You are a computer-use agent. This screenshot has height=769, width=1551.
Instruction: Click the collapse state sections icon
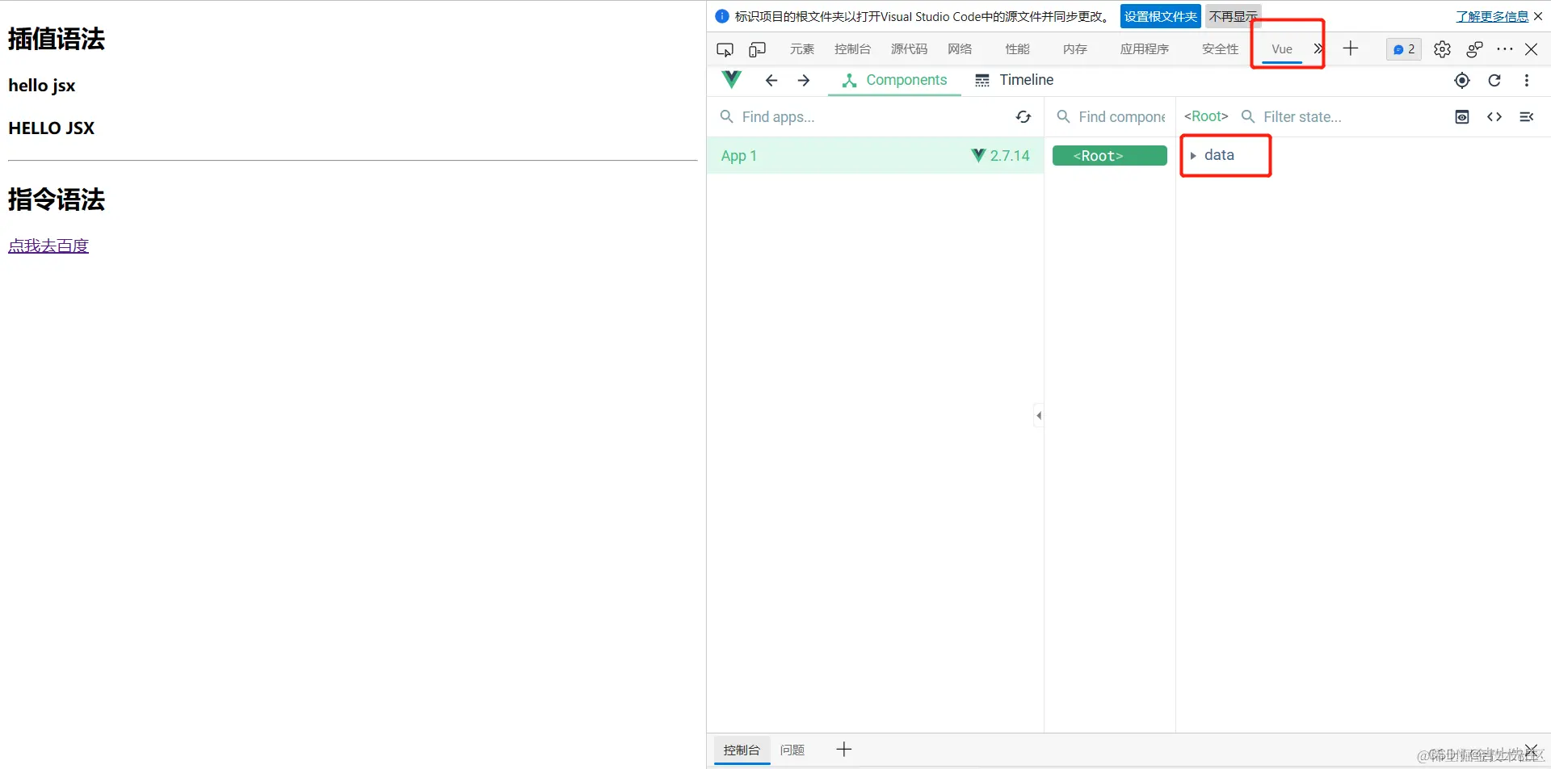[1527, 117]
